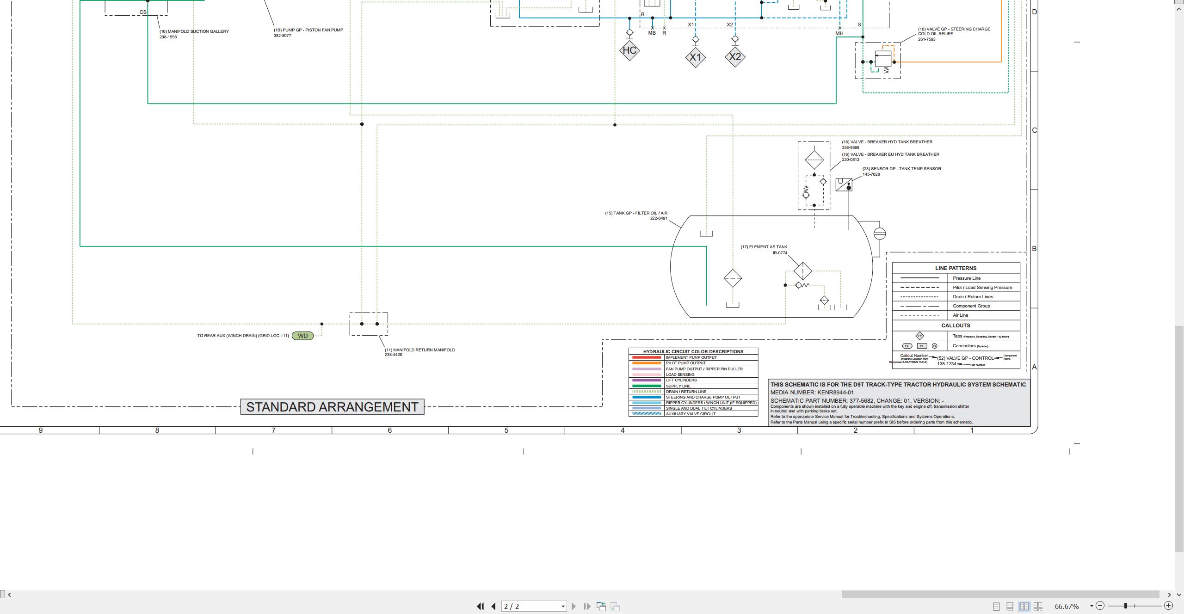Click the green Supply Line swatch
Image resolution: width=1184 pixels, height=614 pixels.
point(647,386)
